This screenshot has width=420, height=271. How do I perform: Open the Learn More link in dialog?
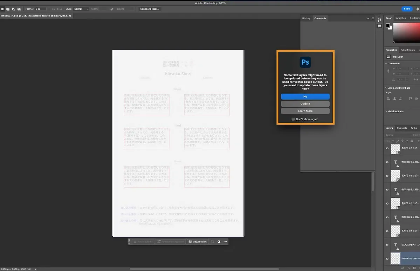(305, 111)
